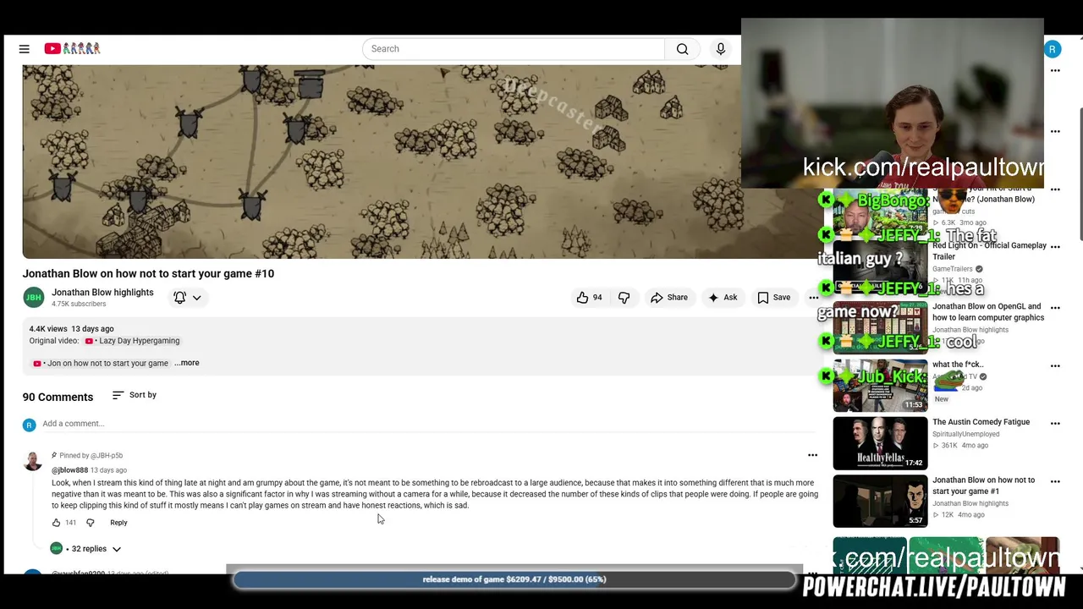This screenshot has height=609, width=1083.
Task: Click into the Search input field
Action: tap(514, 49)
